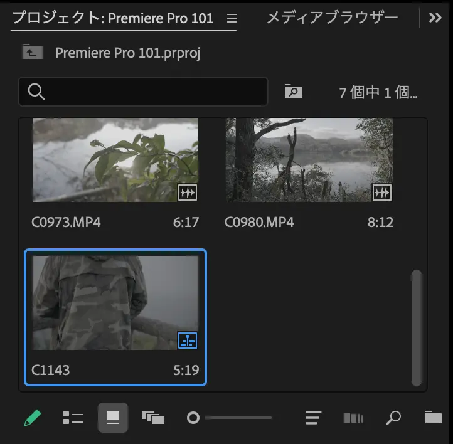Click the C0973.MP4 file name
This screenshot has width=453, height=444.
[66, 223]
